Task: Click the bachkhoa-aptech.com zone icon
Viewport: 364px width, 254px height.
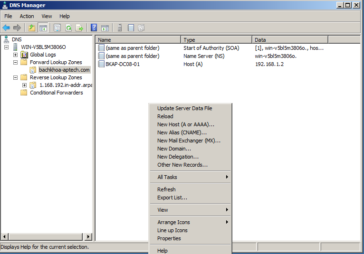Action: pos(33,70)
